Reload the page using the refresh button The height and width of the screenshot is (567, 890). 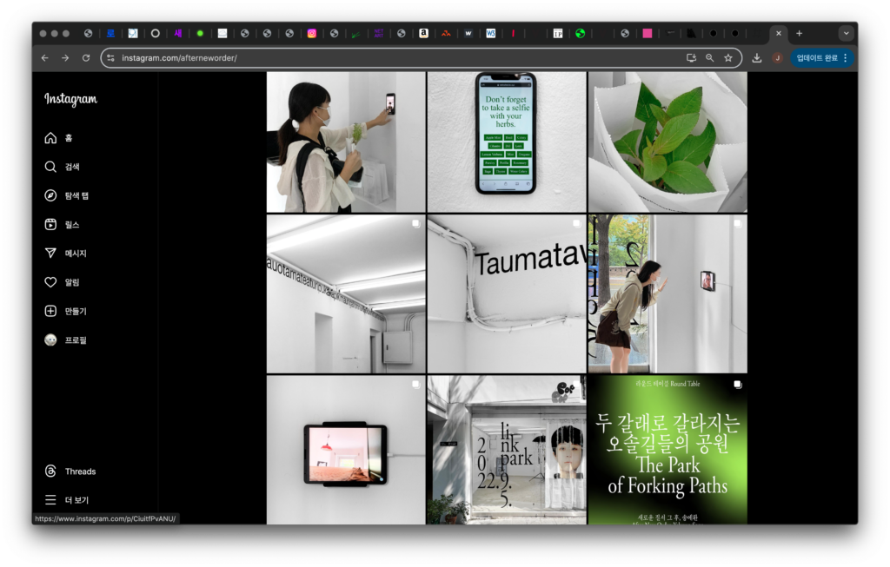86,58
